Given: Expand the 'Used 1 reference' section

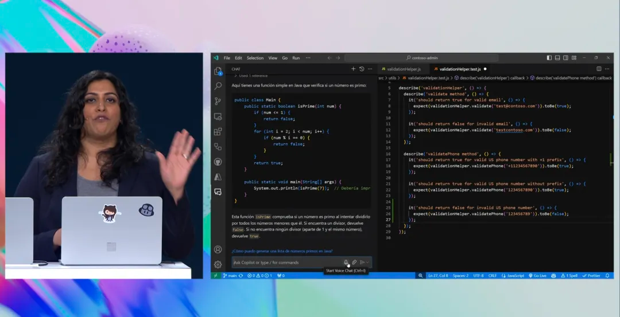Looking at the screenshot, I should click(x=253, y=76).
